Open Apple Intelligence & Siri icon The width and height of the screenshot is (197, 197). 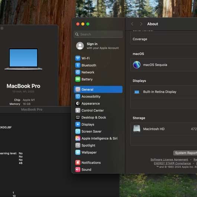(x=78, y=138)
